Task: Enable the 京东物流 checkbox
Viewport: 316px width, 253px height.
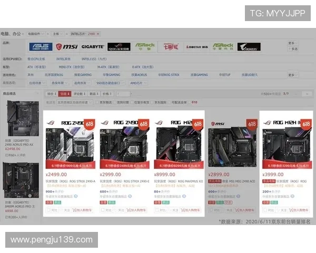Action: pos(97,102)
